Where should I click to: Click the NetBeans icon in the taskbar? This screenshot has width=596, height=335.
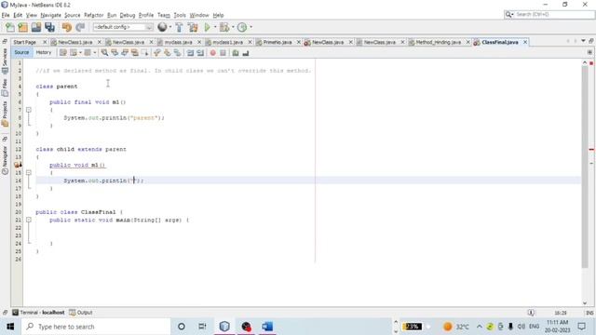(224, 327)
